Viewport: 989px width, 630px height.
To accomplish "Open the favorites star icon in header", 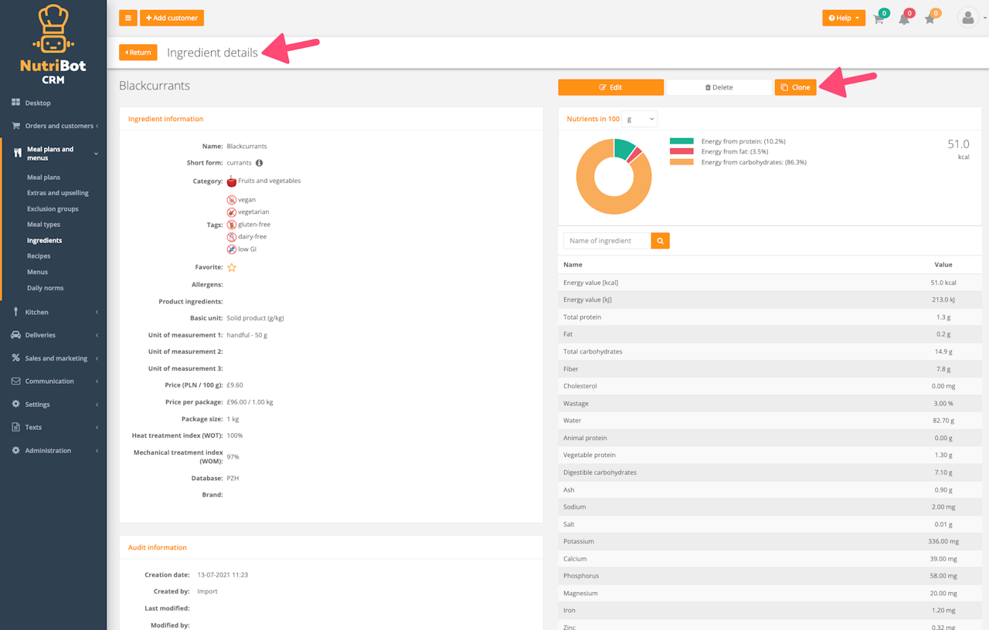I will [930, 19].
